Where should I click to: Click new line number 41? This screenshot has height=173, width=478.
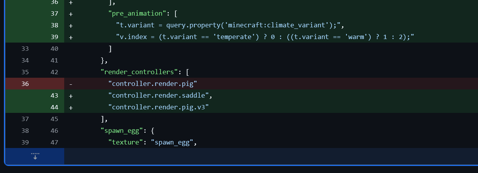tap(54, 61)
